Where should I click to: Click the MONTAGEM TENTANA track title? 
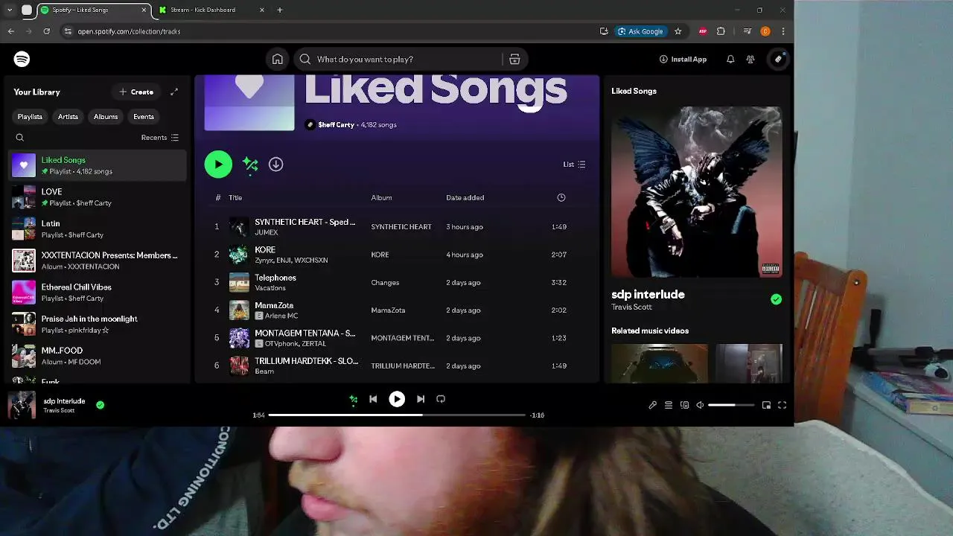pyautogui.click(x=305, y=334)
